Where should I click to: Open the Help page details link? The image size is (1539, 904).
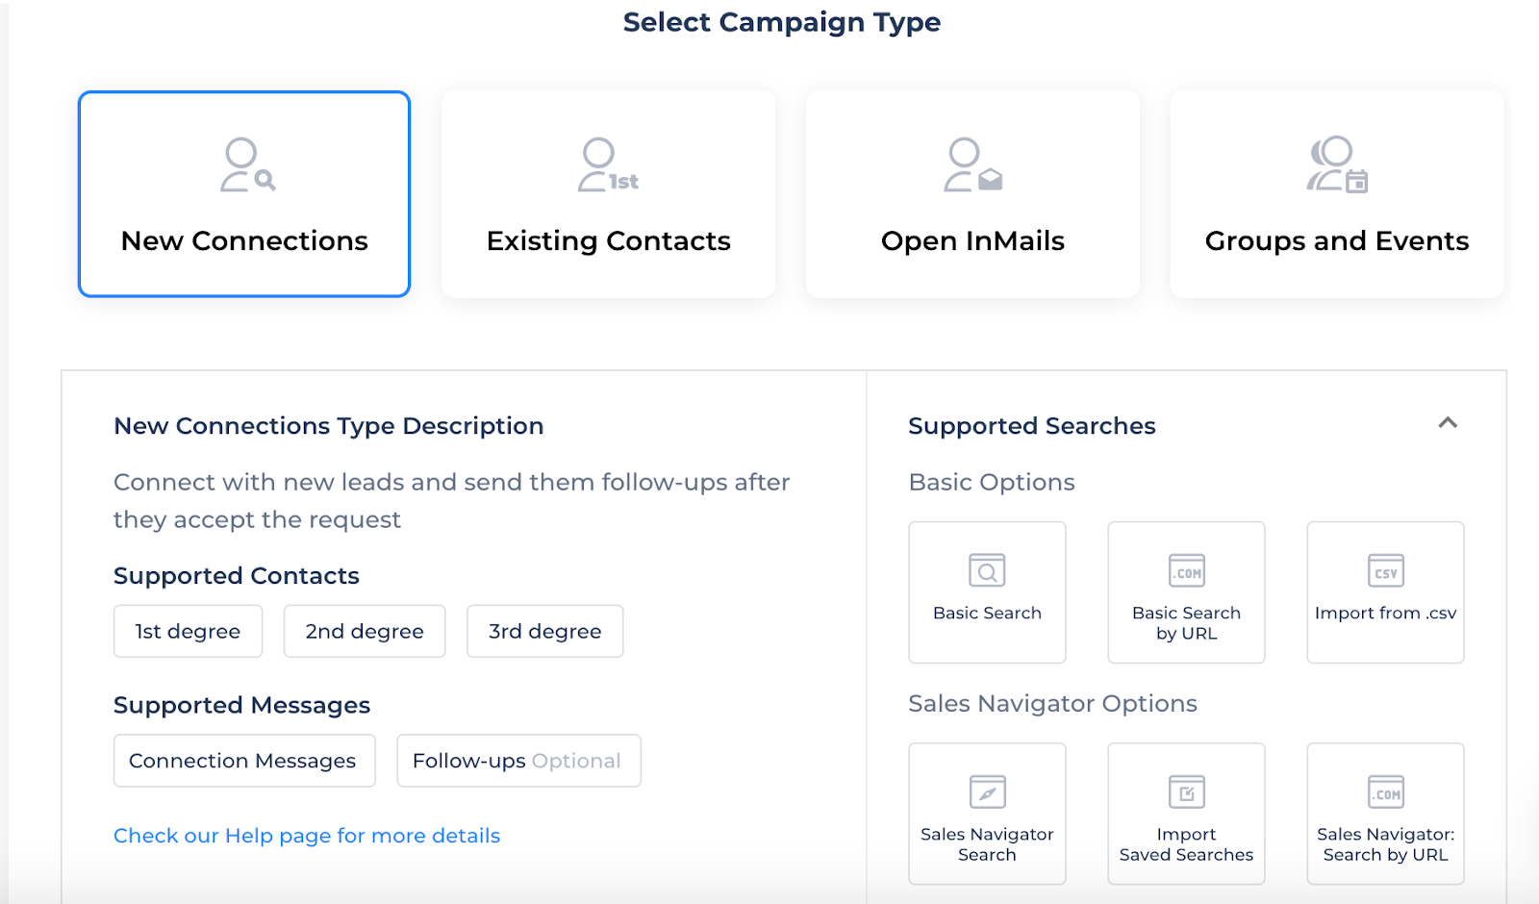[x=307, y=836]
